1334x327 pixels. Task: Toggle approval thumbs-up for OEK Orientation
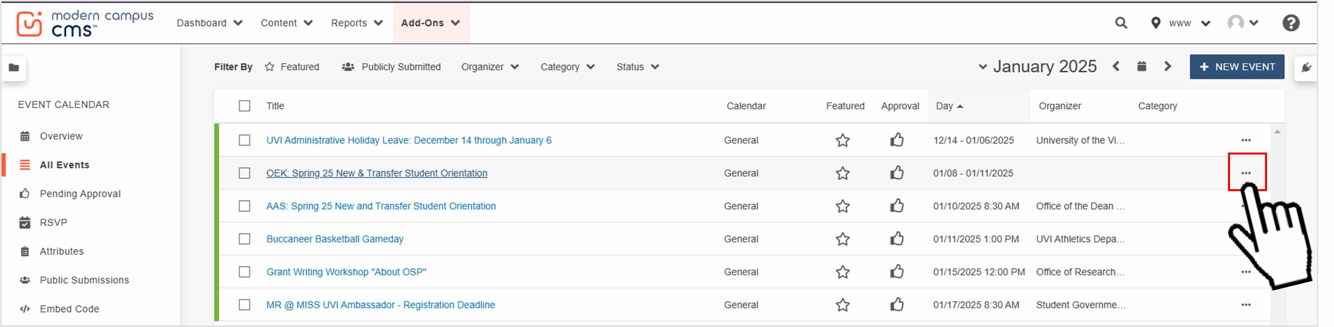897,173
